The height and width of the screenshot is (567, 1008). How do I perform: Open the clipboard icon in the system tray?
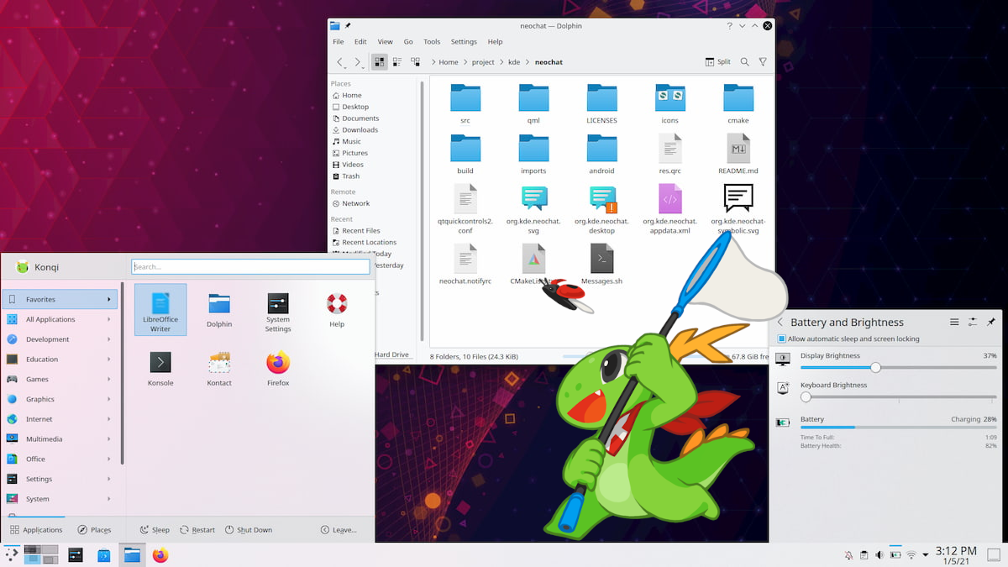point(864,555)
